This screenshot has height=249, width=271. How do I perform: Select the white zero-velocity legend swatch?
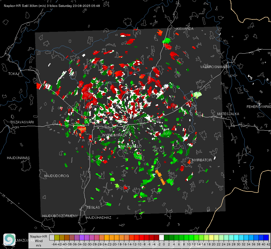[161, 237]
